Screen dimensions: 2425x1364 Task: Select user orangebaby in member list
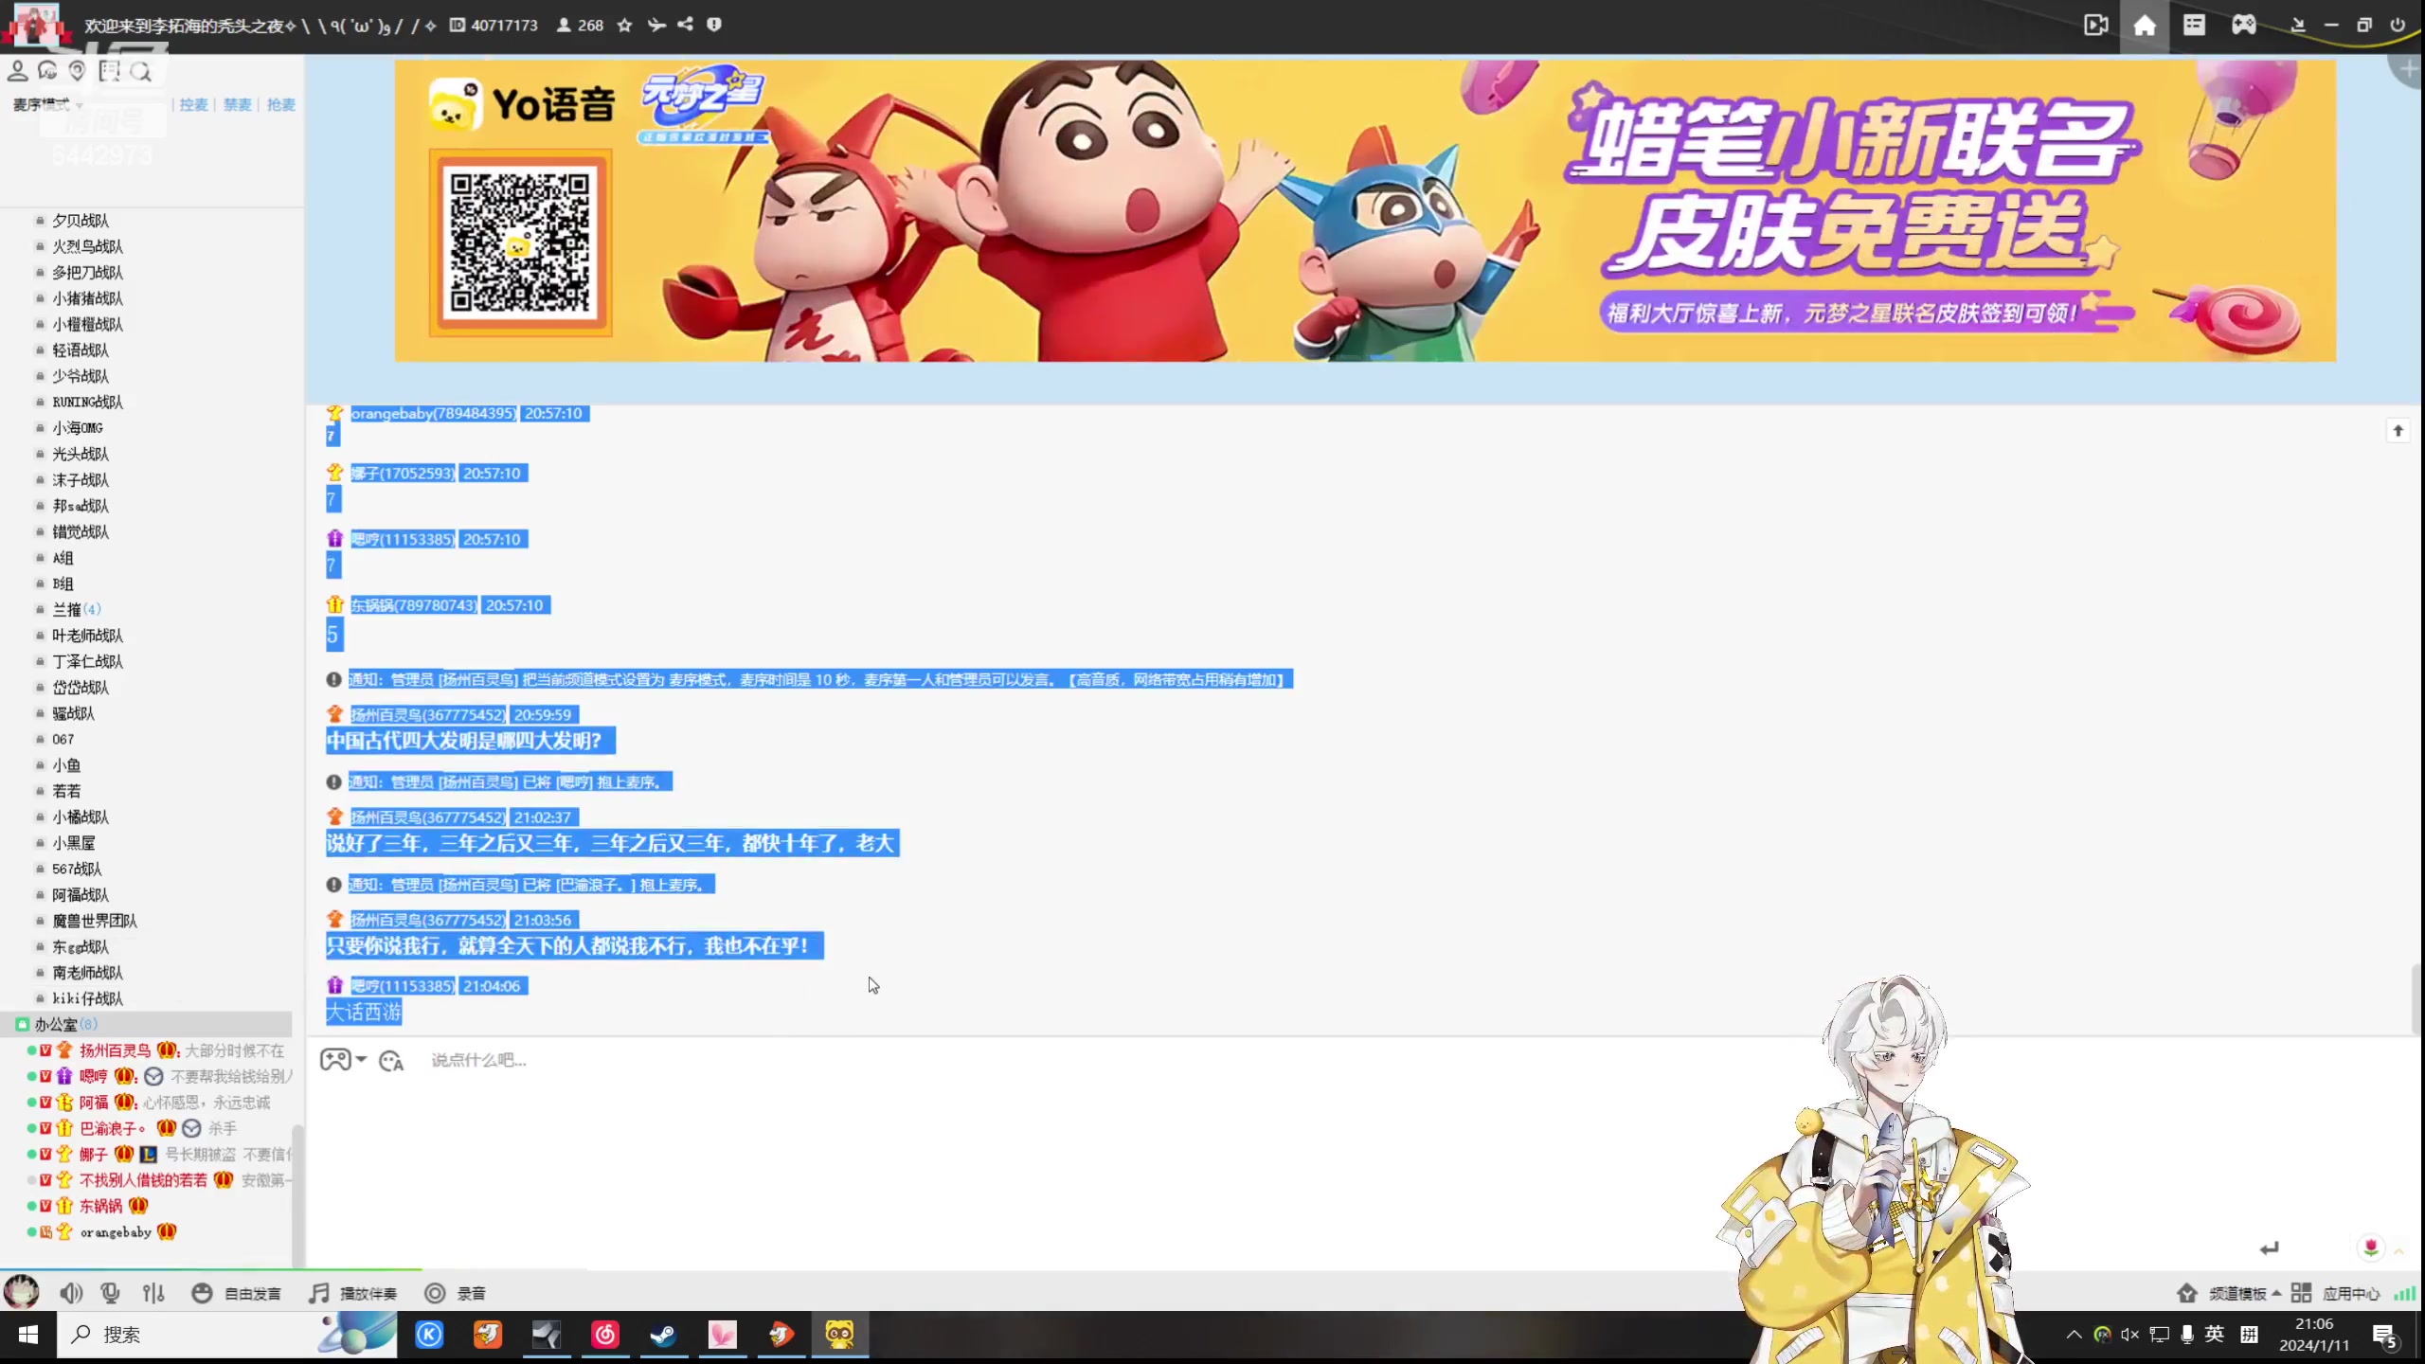116,1232
